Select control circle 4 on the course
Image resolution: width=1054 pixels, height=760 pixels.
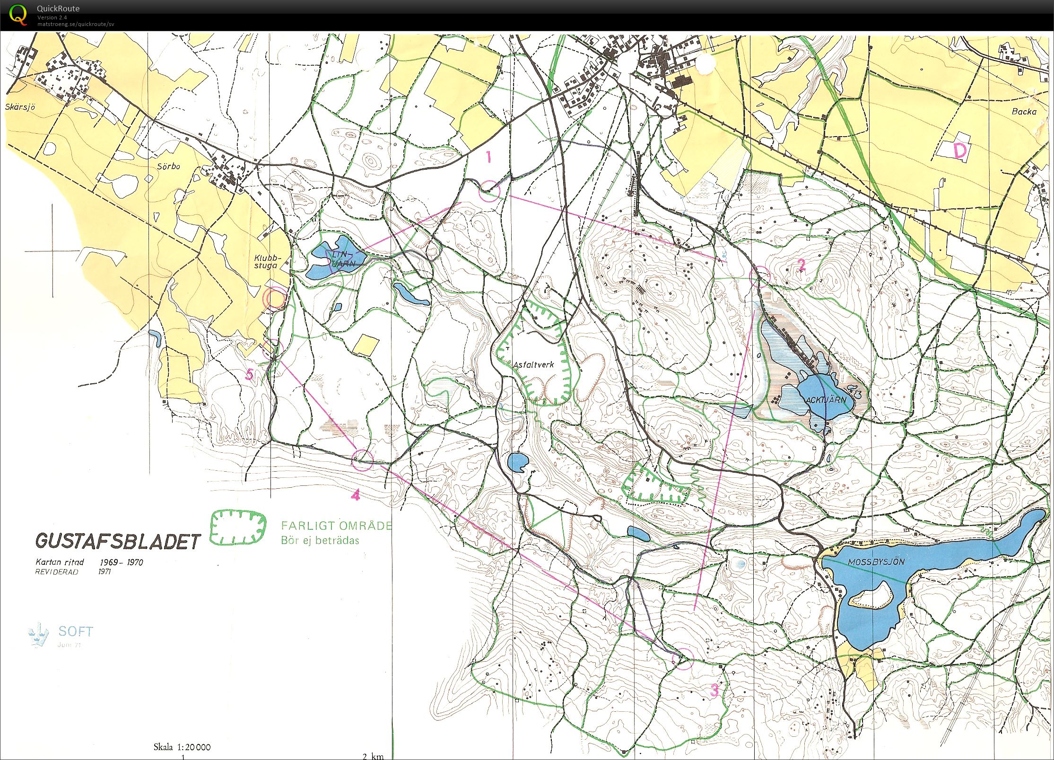(363, 460)
